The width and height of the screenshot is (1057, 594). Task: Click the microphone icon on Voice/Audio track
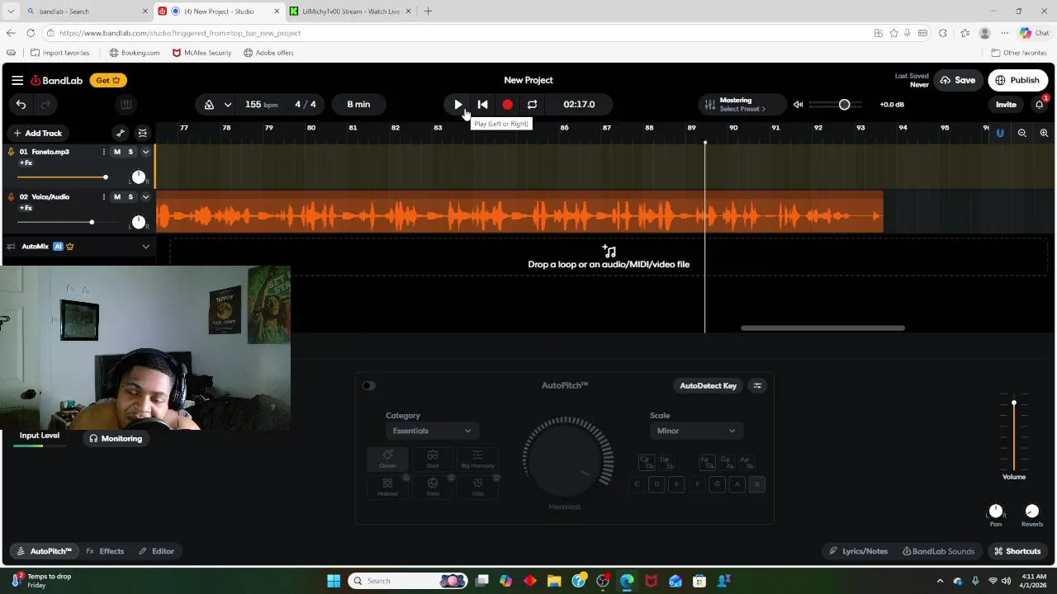tap(11, 197)
